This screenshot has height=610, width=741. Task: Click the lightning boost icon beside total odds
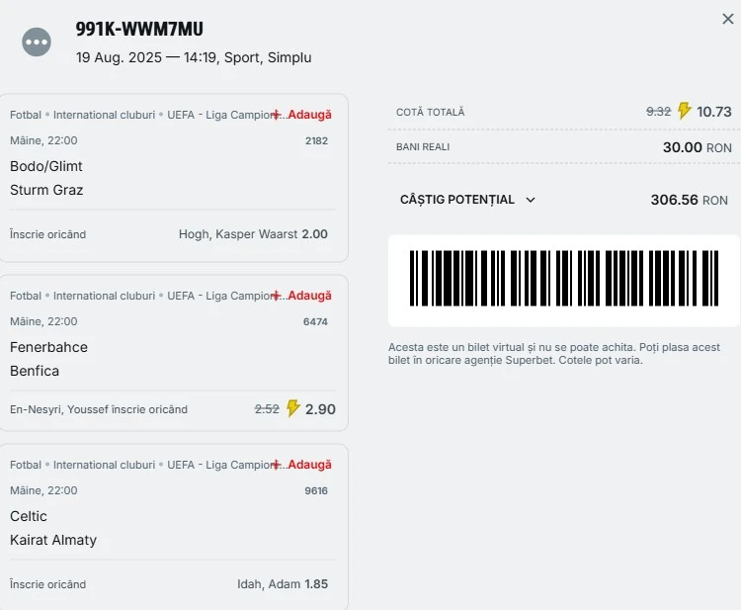(684, 111)
